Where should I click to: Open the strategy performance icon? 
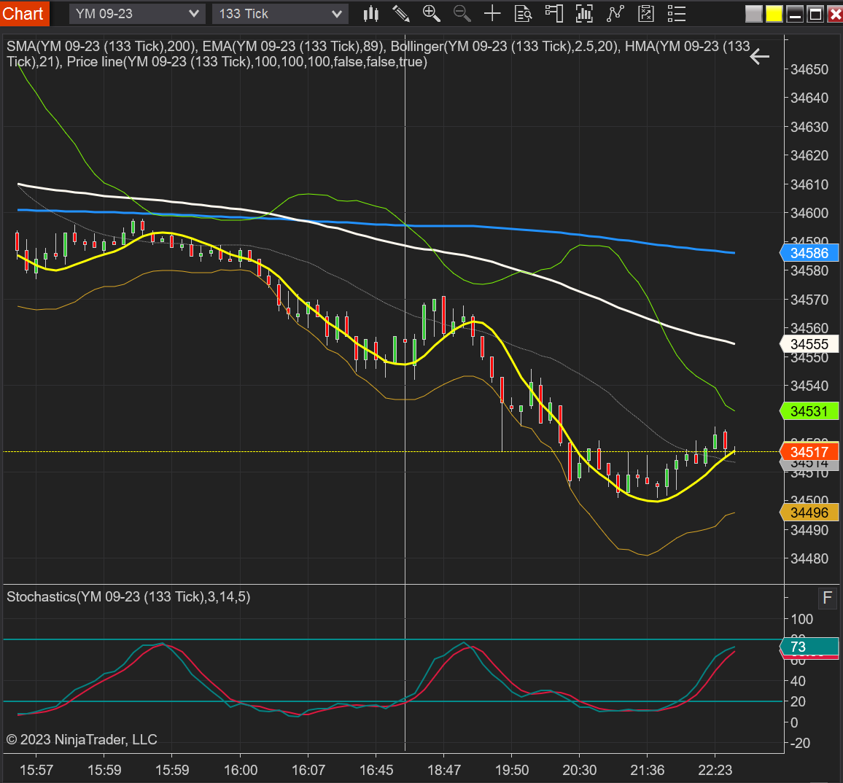pyautogui.click(x=646, y=13)
